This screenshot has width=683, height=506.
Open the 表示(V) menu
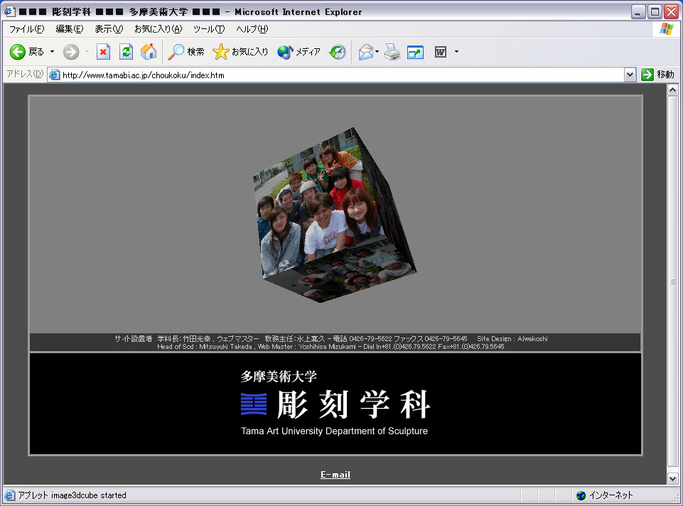pyautogui.click(x=109, y=29)
